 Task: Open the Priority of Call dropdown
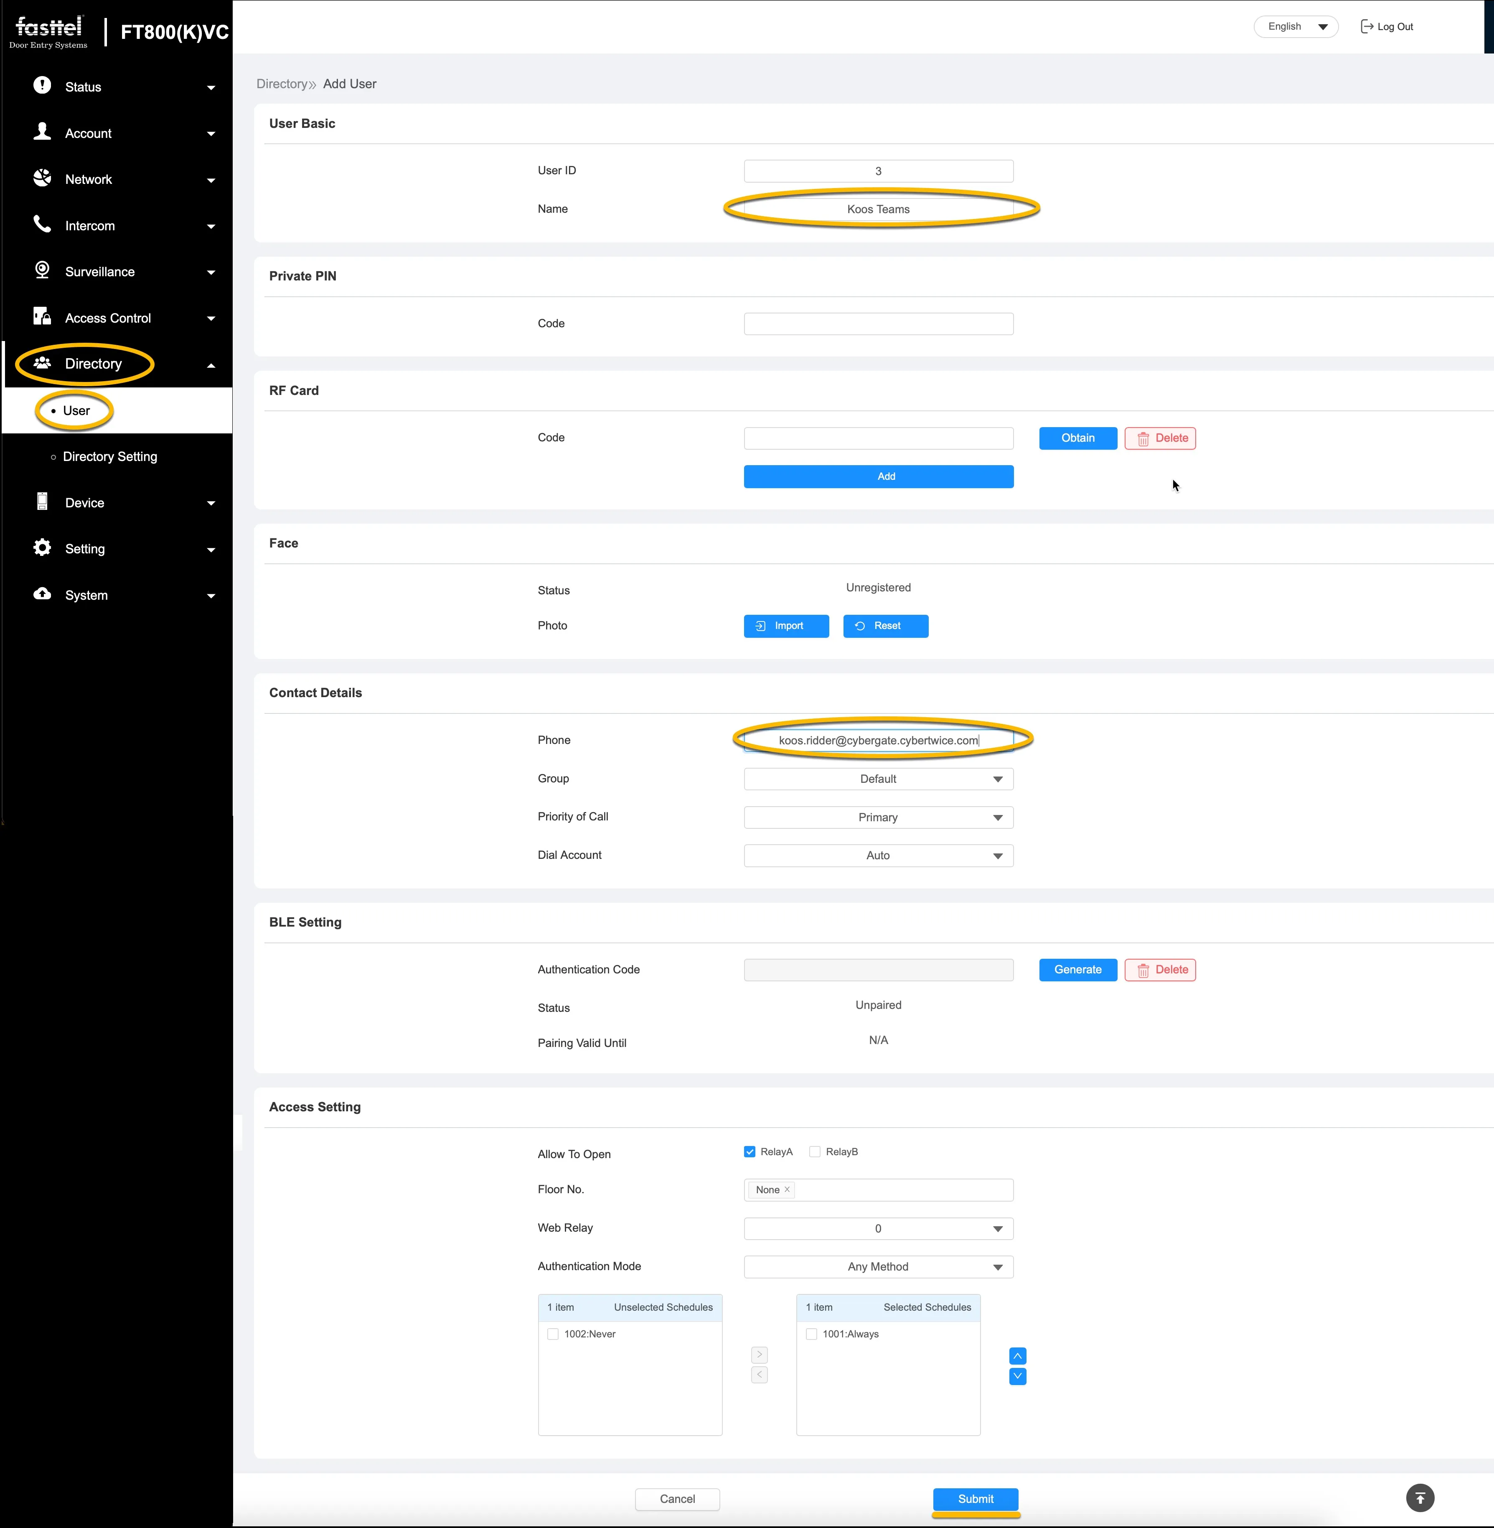coord(878,818)
